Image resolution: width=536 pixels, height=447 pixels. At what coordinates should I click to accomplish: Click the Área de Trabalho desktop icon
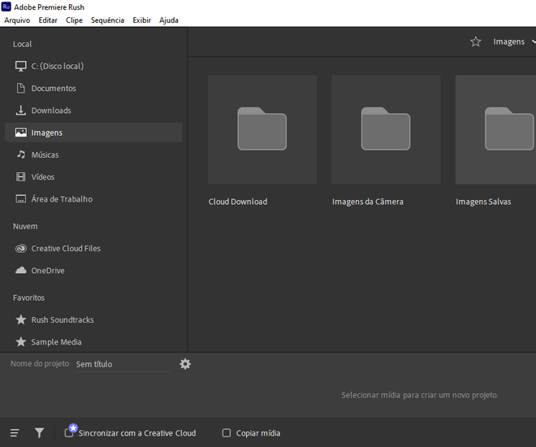coord(21,198)
